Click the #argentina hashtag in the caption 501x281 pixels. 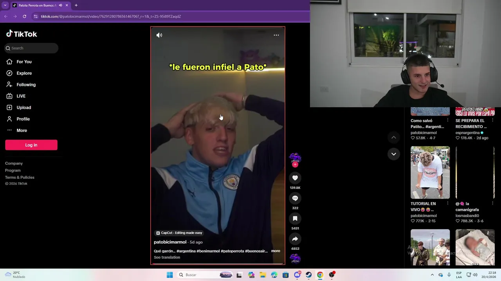[x=186, y=251]
